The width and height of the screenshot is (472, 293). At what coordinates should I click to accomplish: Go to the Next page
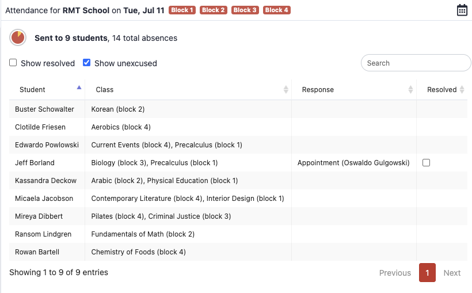(452, 273)
